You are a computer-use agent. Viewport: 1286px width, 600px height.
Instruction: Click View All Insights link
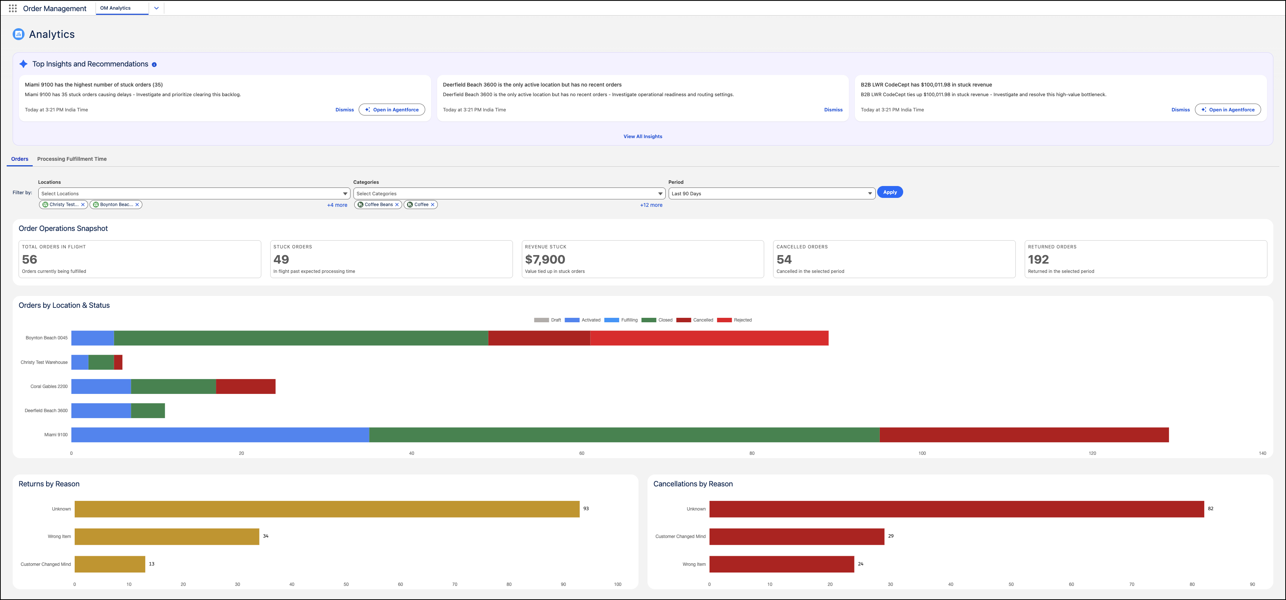click(643, 137)
